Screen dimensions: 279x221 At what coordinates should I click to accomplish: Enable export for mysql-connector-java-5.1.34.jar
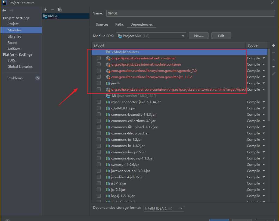coord(99,102)
